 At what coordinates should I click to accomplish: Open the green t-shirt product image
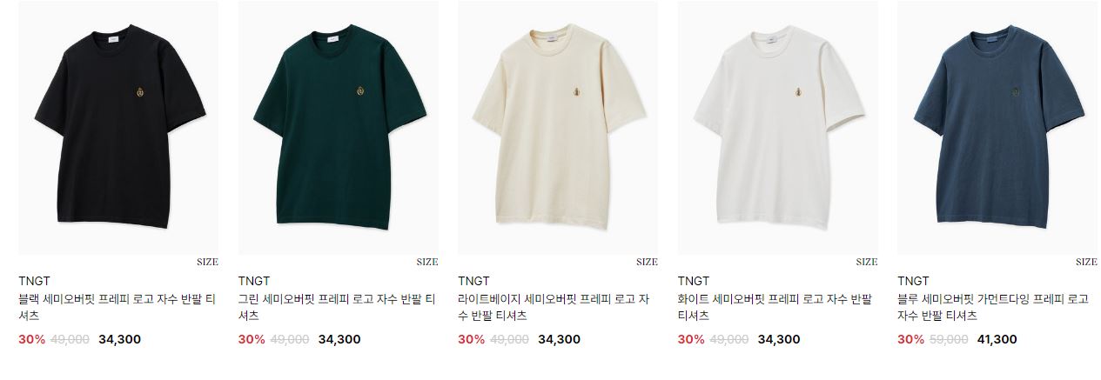[338, 128]
